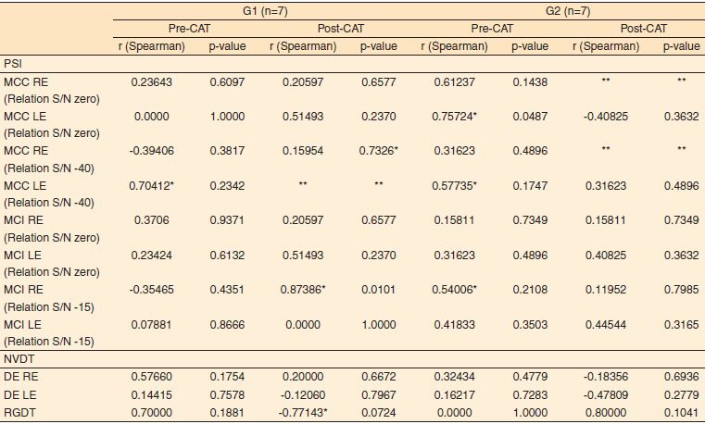Click the p-value cell 0.9371
The image size is (705, 424).
click(227, 219)
